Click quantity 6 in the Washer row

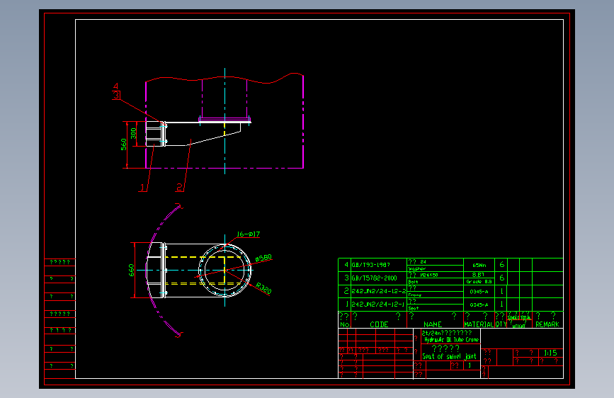point(501,264)
